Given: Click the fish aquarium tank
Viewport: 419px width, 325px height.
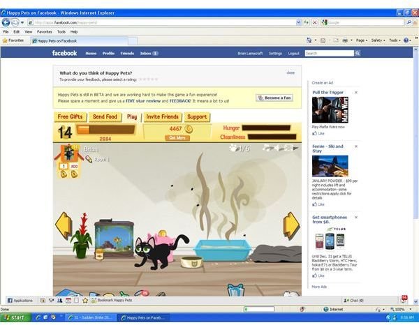Looking at the screenshot, I should pyautogui.click(x=114, y=238).
